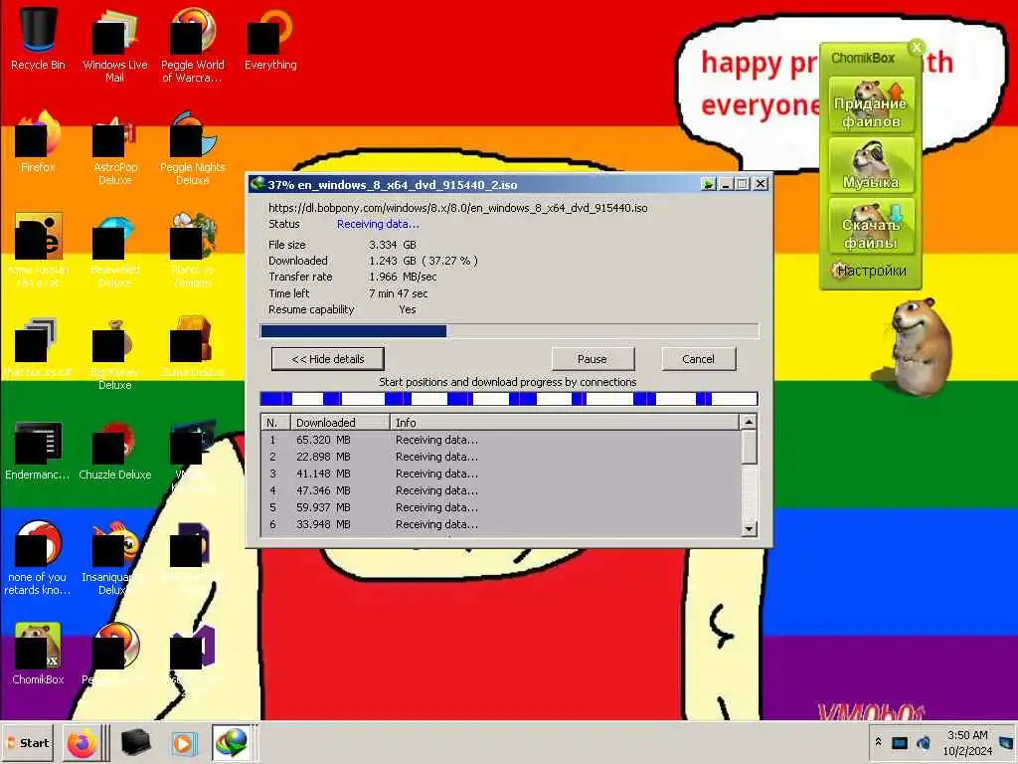Open the Start menu

pos(29,742)
